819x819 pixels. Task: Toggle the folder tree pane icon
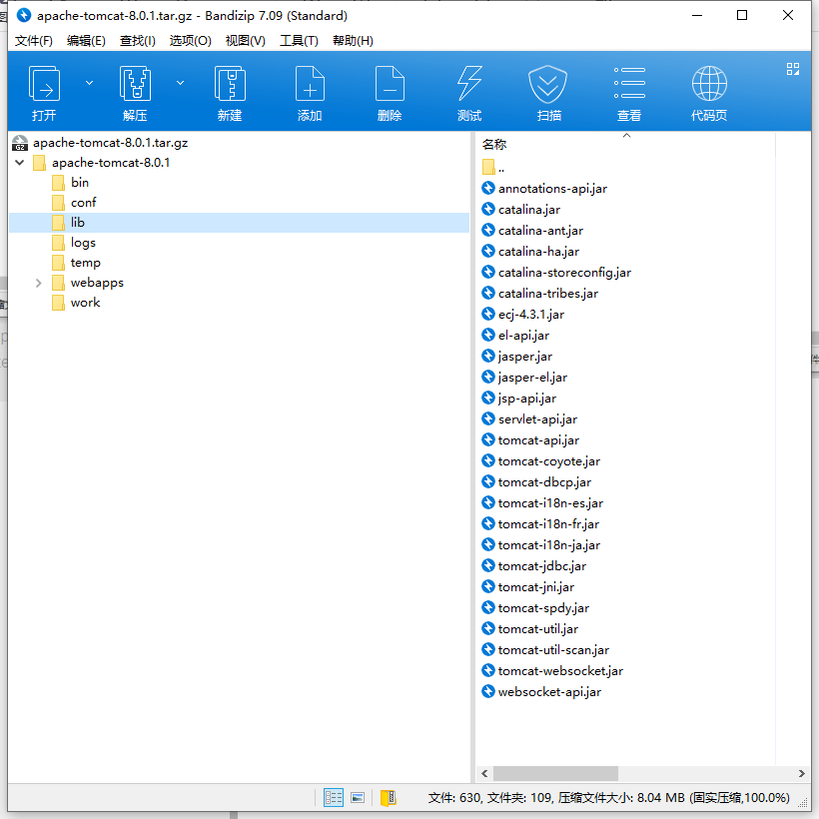[x=389, y=798]
